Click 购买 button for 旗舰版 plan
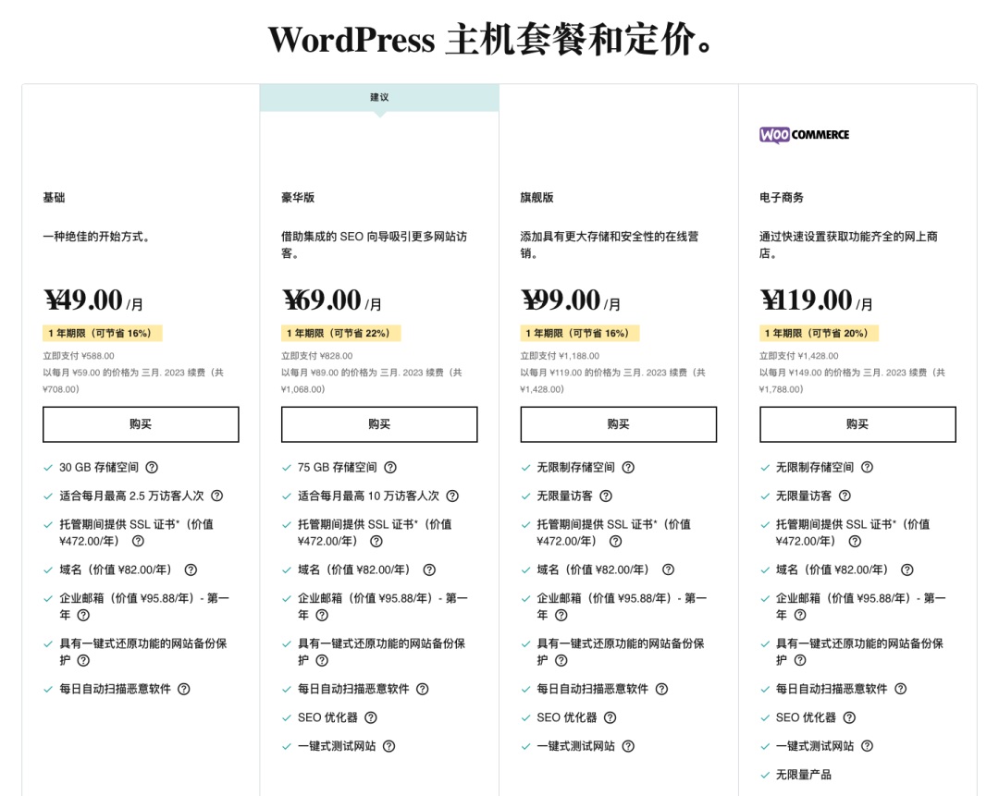This screenshot has height=796, width=999. (618, 424)
